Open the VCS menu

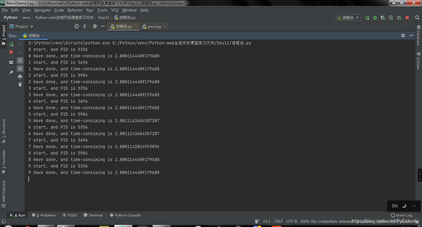pos(115,10)
